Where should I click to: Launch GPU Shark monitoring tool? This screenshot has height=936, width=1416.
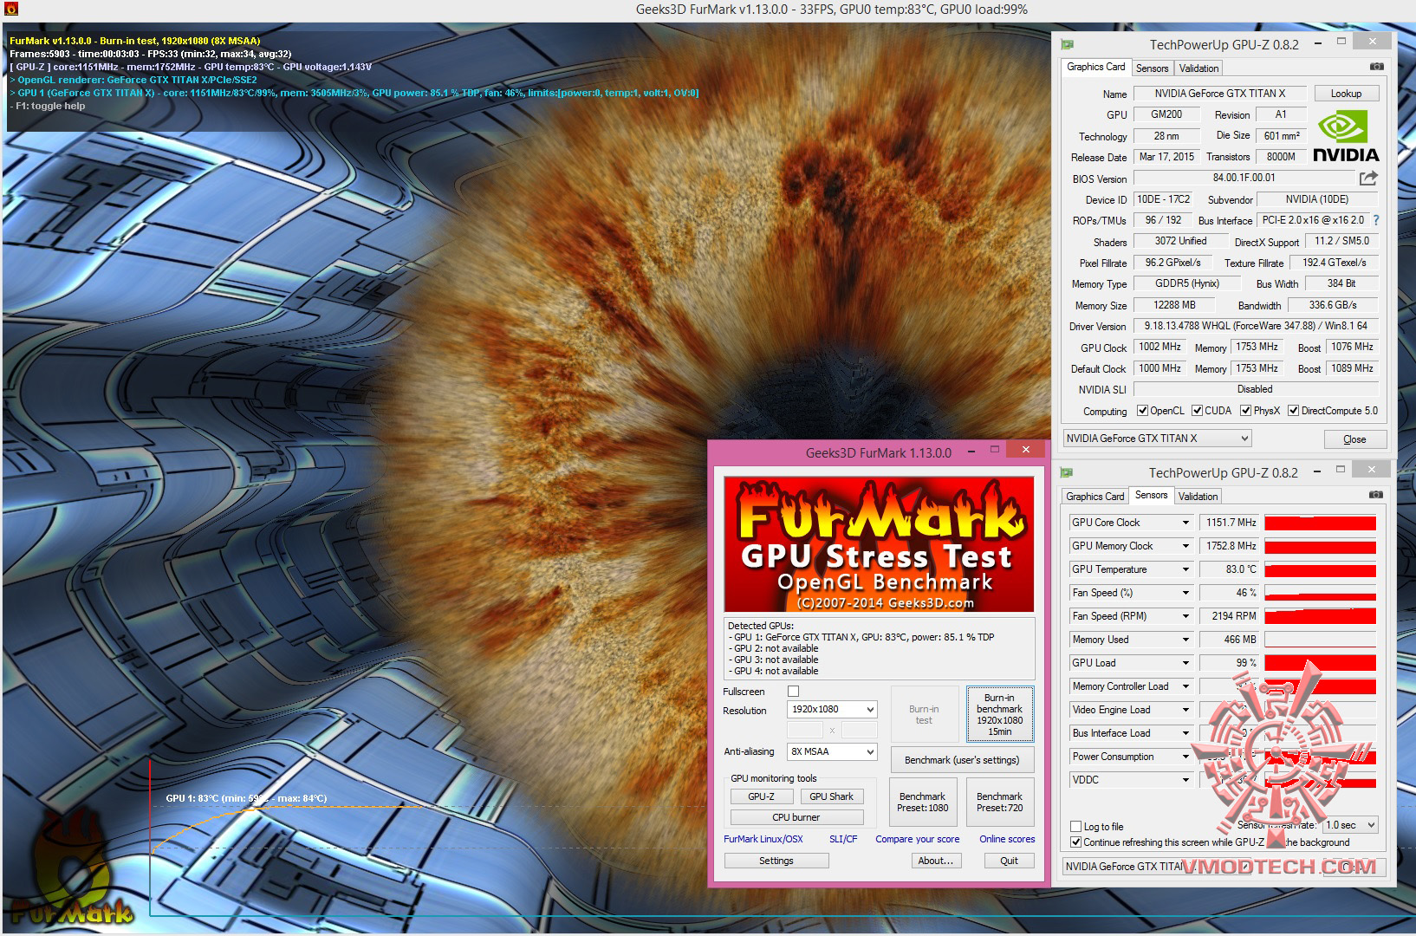[832, 796]
